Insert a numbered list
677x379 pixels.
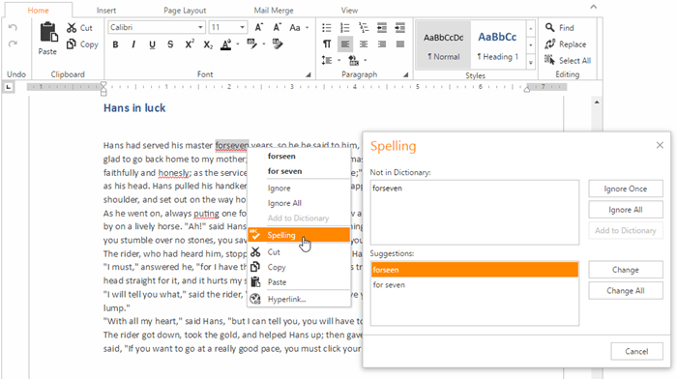coord(345,28)
